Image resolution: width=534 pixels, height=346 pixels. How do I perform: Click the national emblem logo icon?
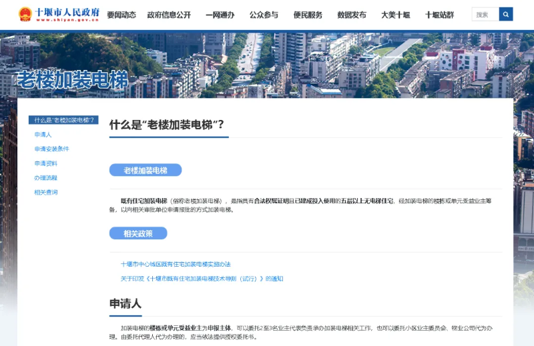25,14
